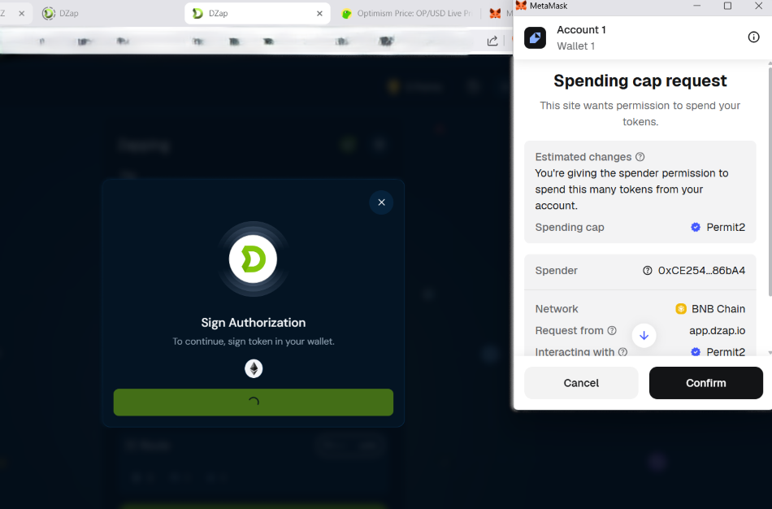Minimize the MetaMask window
Screen dimensions: 772x509
tap(696, 6)
